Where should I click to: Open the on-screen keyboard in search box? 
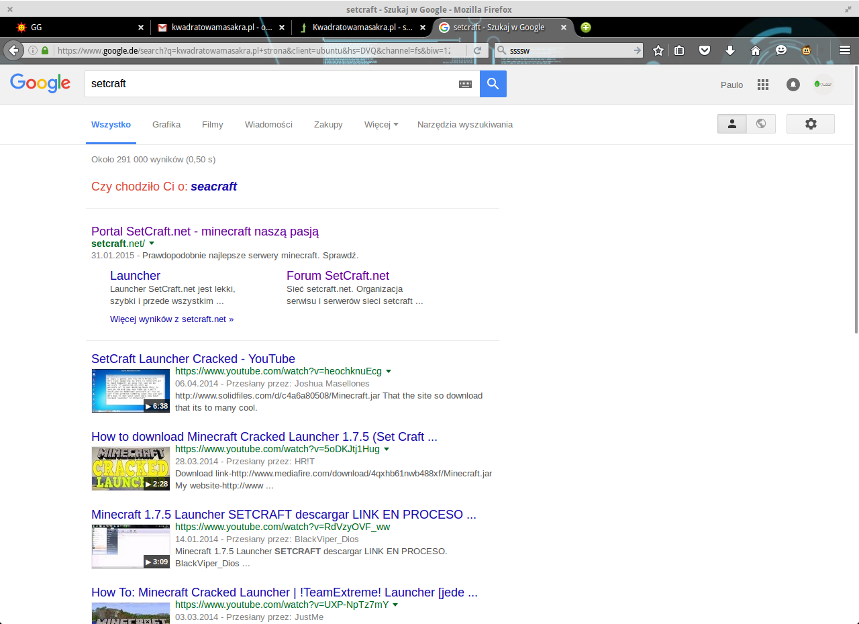(465, 84)
